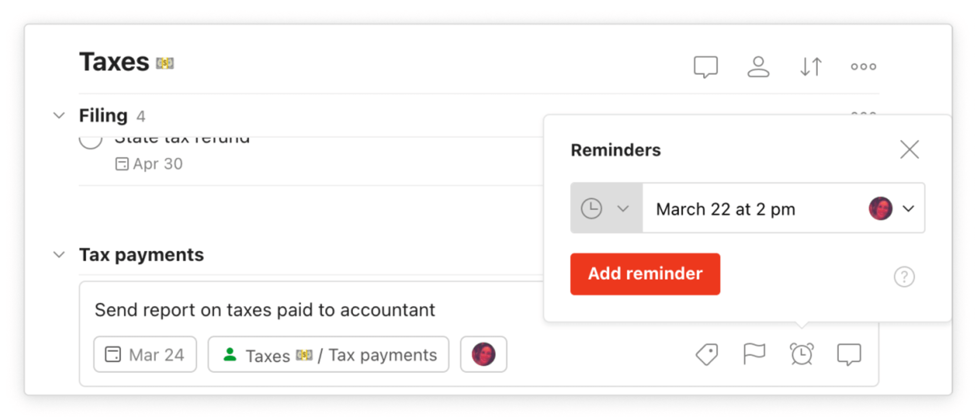Open reminder type clock dropdown
Screen dimensions: 975x418
[x=606, y=208]
